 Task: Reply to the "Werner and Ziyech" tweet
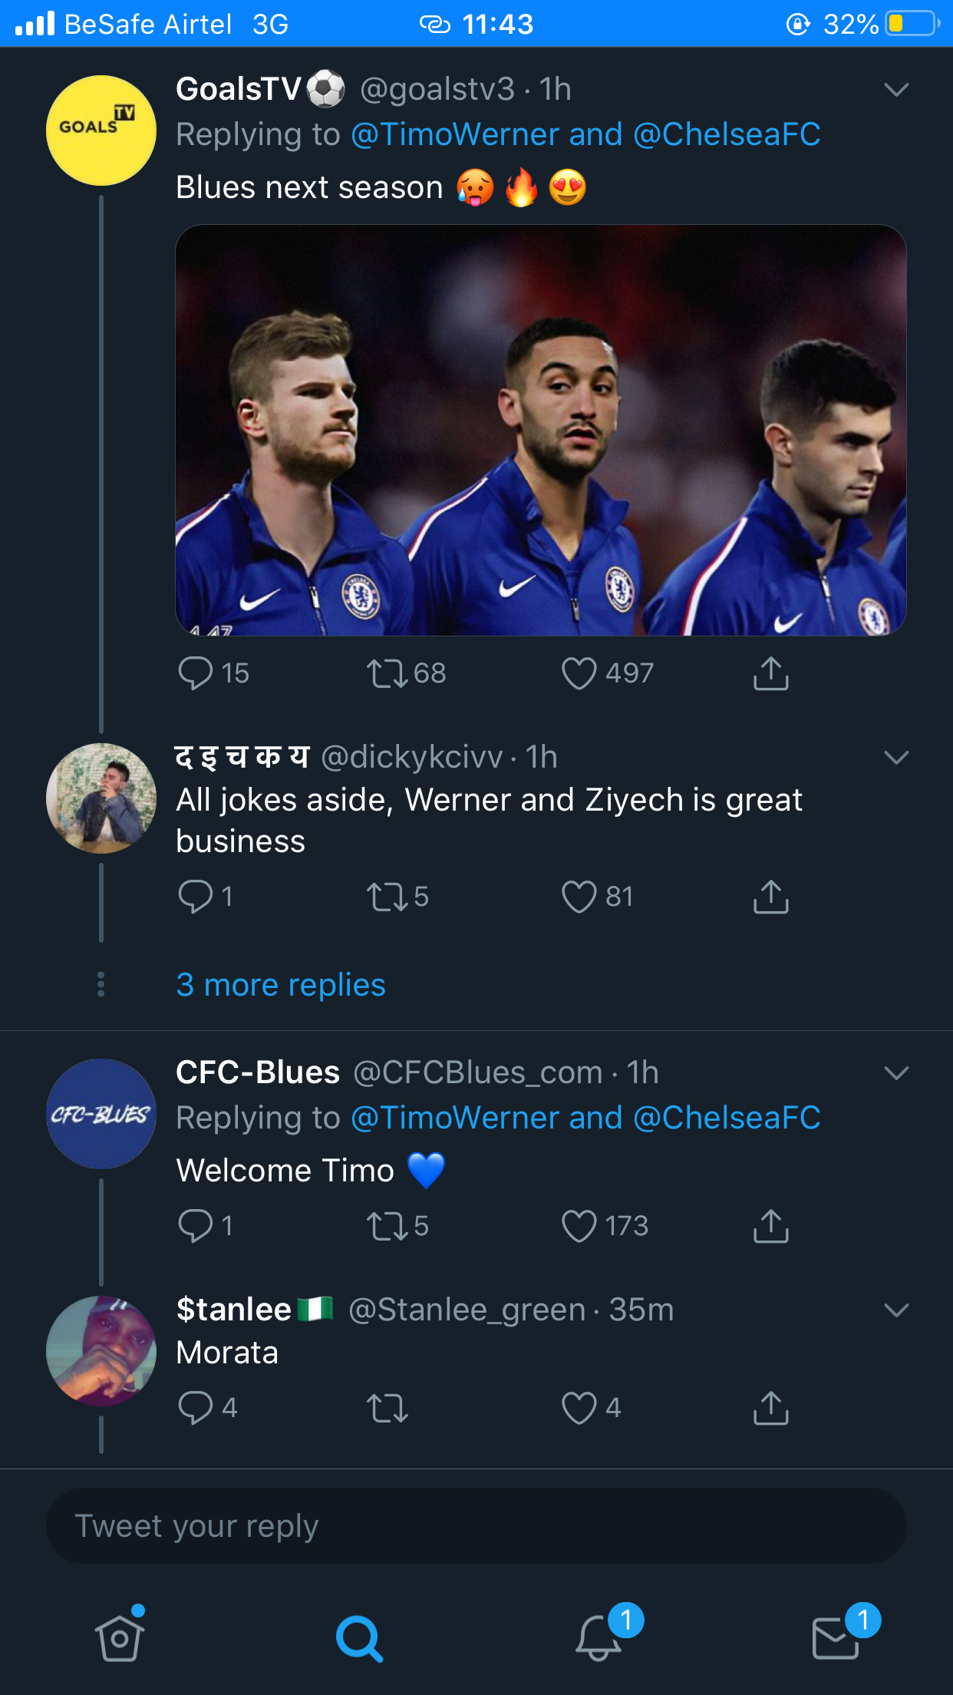coord(196,896)
